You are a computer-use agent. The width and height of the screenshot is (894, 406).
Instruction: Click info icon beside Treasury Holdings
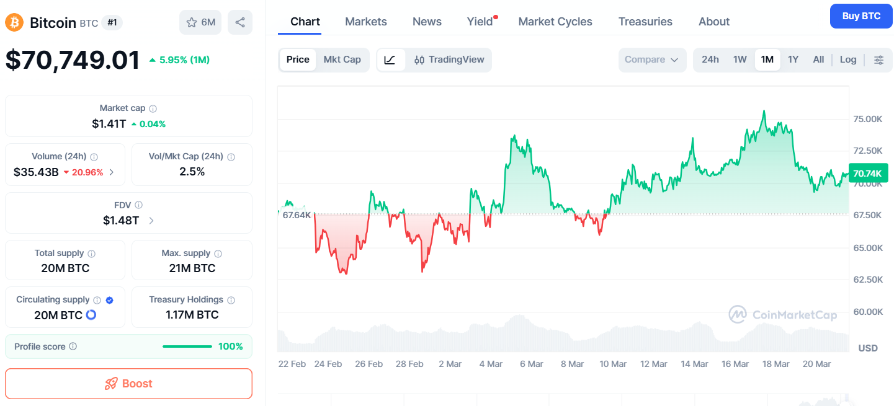click(231, 300)
